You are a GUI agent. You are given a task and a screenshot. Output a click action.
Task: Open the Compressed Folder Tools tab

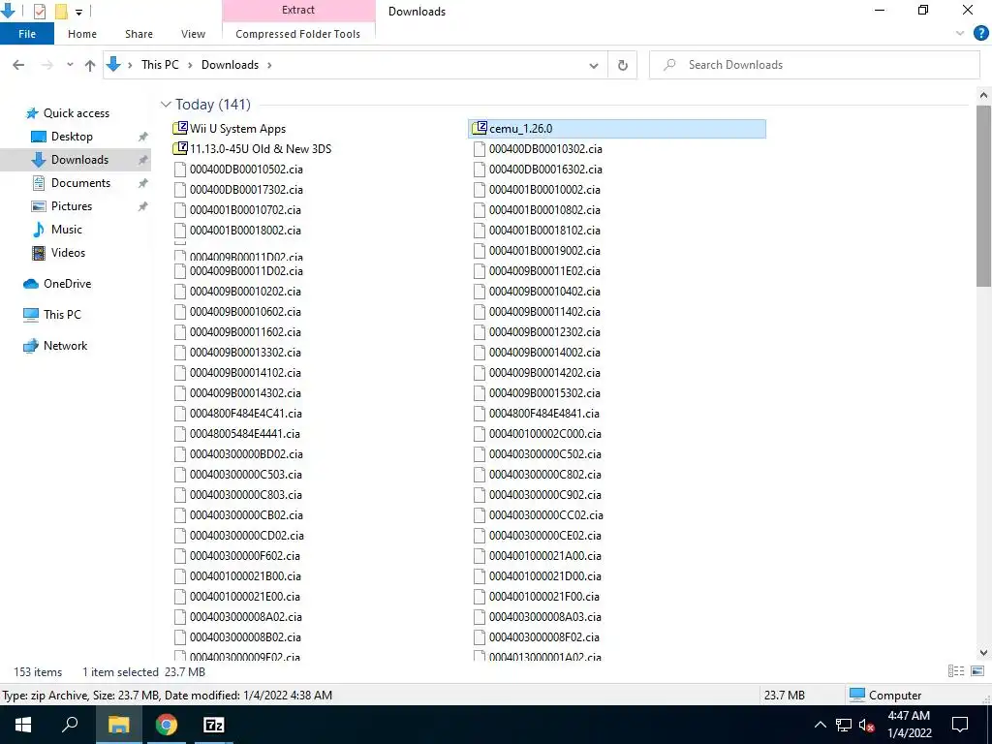point(298,34)
